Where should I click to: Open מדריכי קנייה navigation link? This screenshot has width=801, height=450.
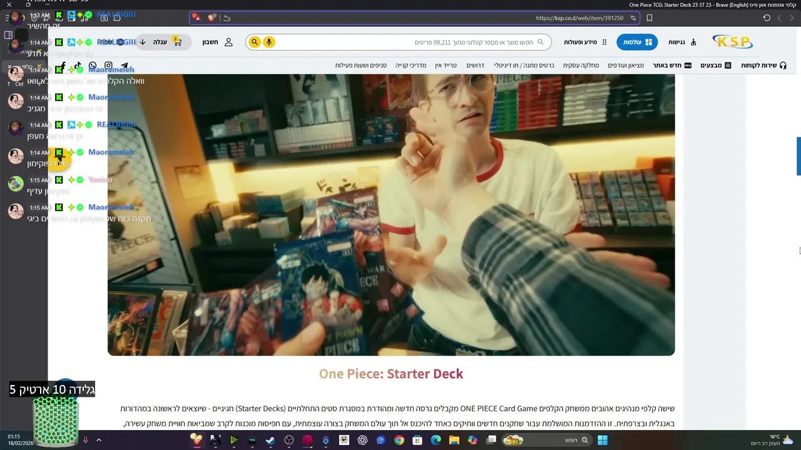[411, 65]
